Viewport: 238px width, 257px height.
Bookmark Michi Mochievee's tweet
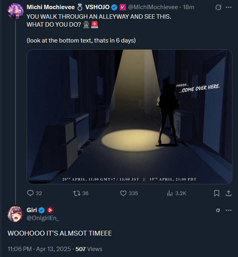point(217,193)
